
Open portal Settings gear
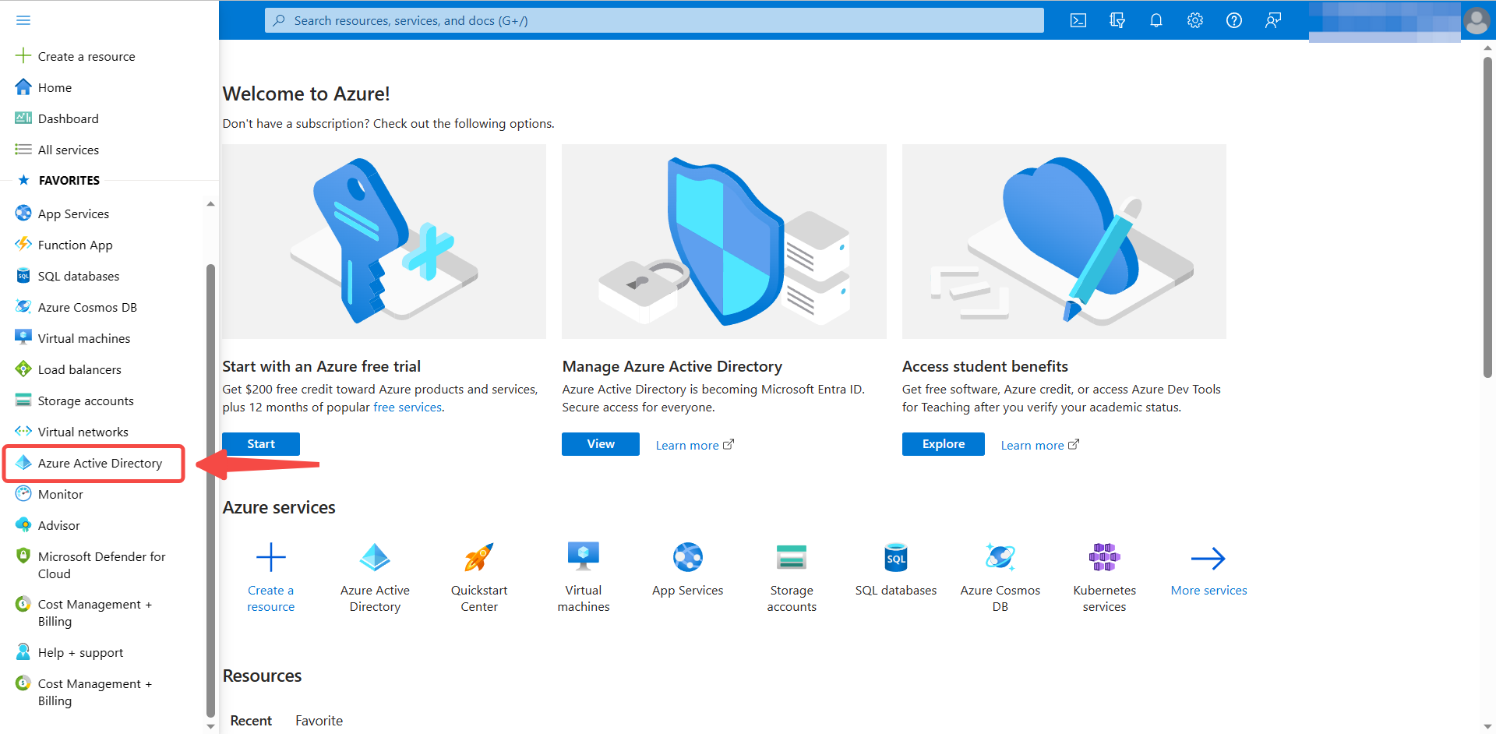click(1195, 20)
